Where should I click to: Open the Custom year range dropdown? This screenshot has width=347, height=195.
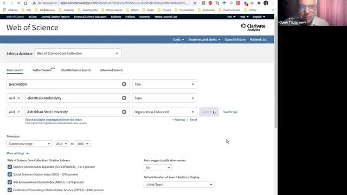click(x=29, y=144)
